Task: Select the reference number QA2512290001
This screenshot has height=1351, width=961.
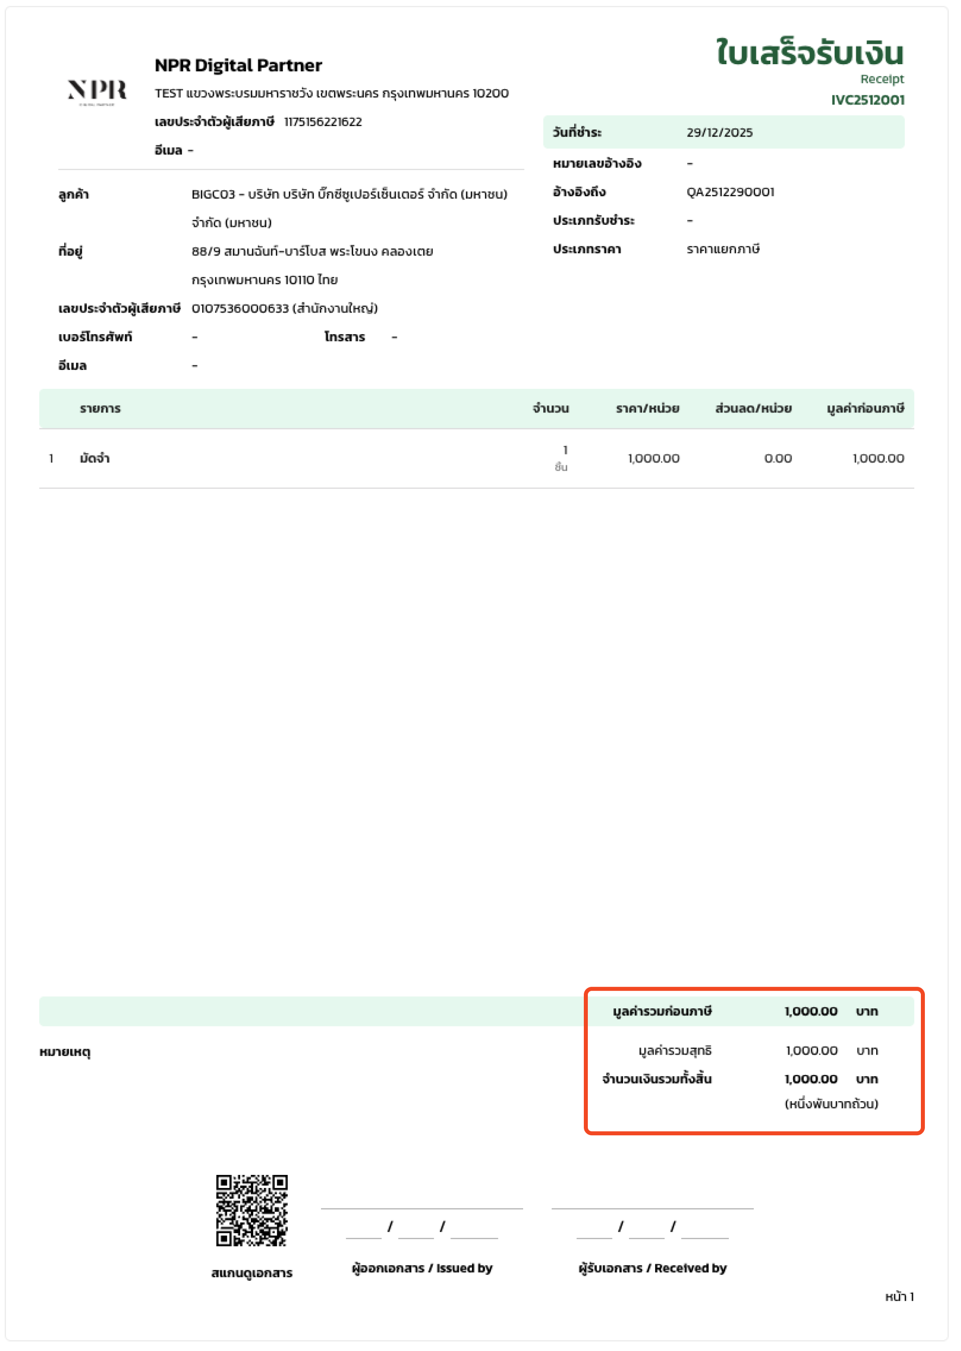Action: tap(730, 192)
